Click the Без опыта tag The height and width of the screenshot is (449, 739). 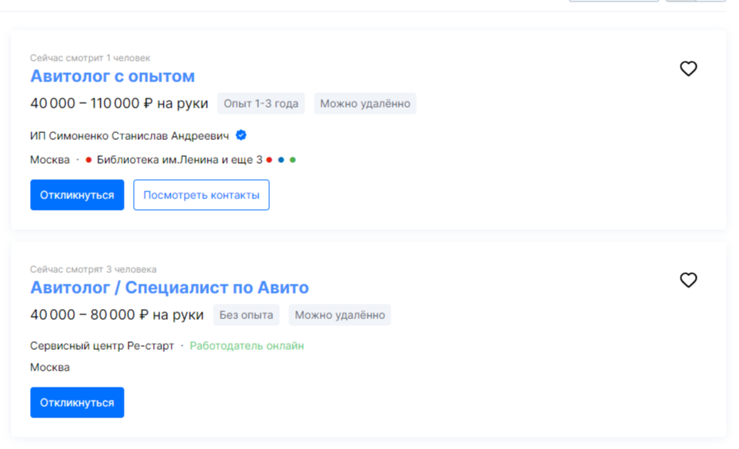pyautogui.click(x=247, y=314)
